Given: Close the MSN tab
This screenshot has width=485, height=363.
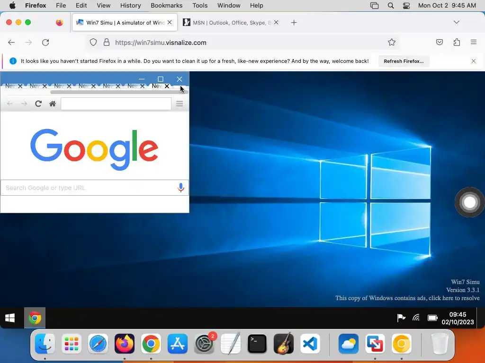Looking at the screenshot, I should (x=276, y=22).
